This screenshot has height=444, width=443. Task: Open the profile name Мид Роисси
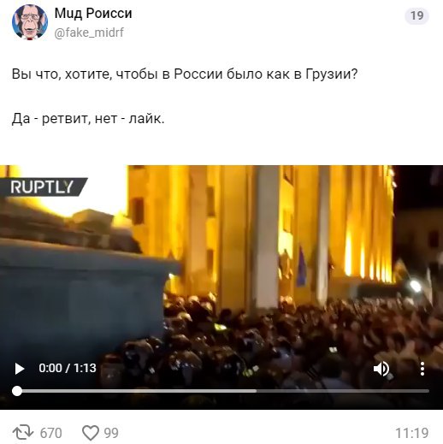click(93, 14)
